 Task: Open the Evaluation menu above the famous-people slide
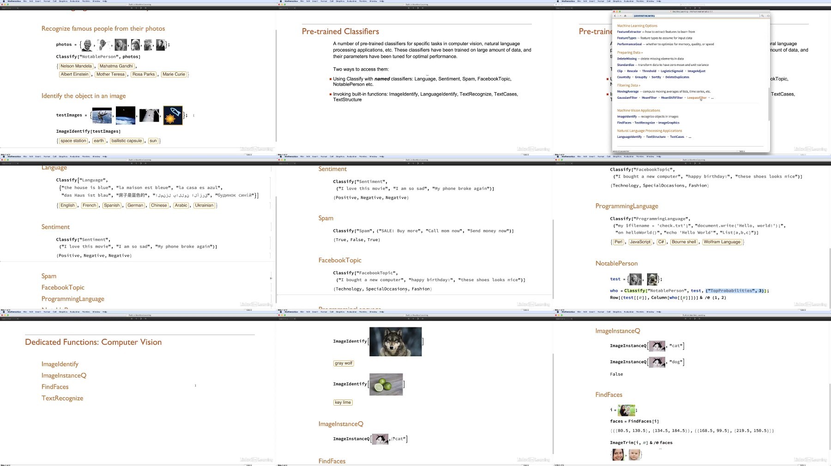(74, 1)
